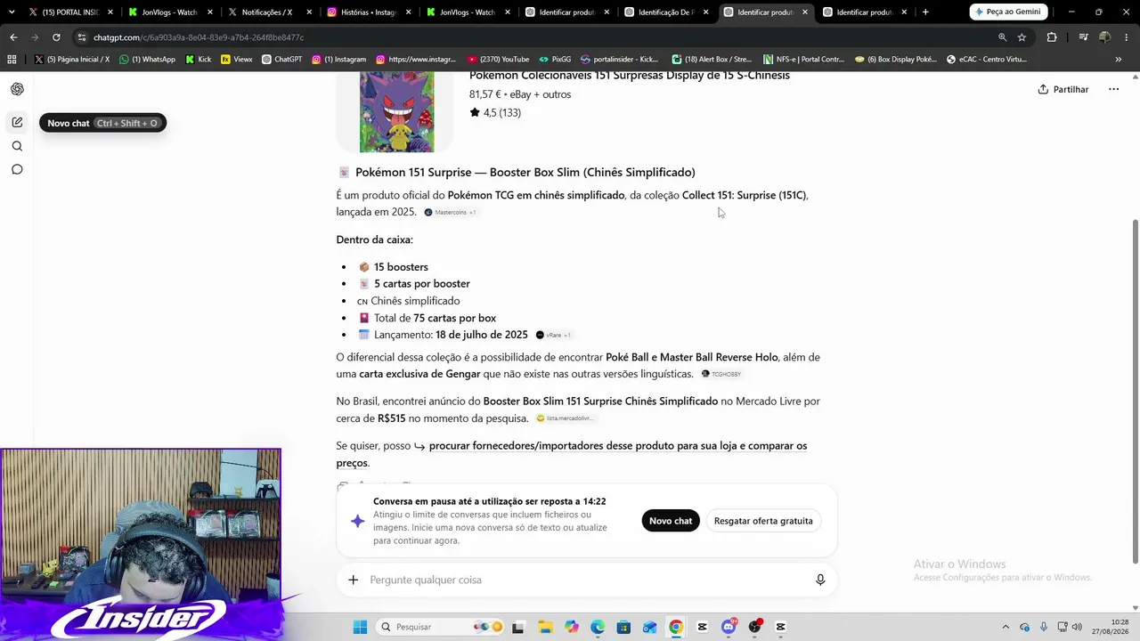Open Microsoft Edge from the taskbar
Image resolution: width=1140 pixels, height=641 pixels.
597,627
